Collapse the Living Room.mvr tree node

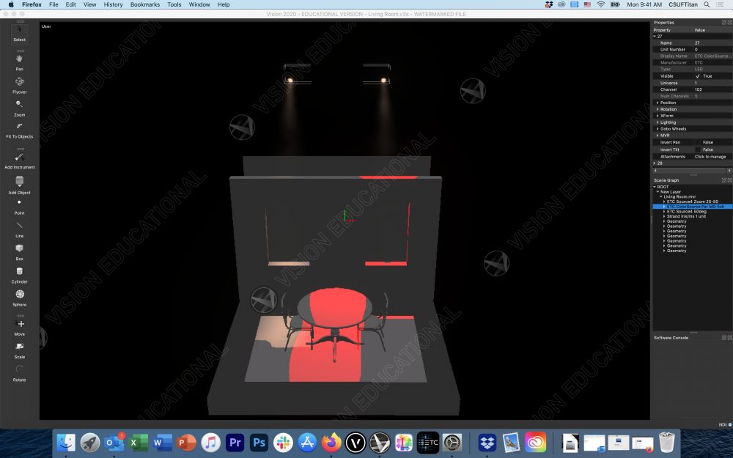coord(660,196)
